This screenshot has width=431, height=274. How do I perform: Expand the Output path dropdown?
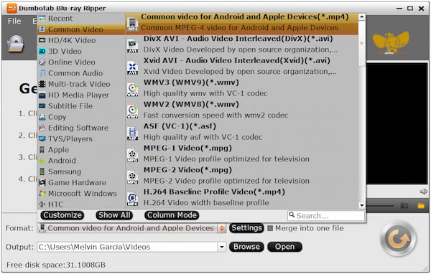point(221,247)
